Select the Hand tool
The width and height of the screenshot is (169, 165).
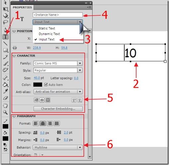point(5,106)
